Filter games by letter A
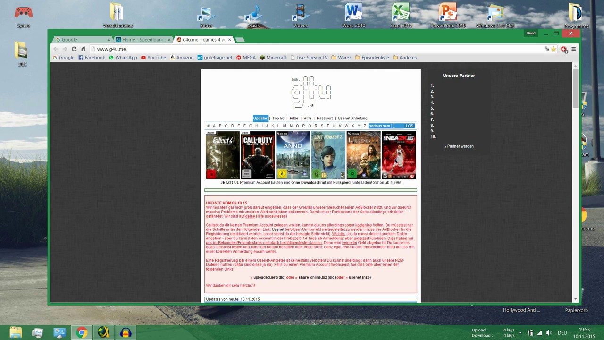The height and width of the screenshot is (340, 604). [214, 126]
